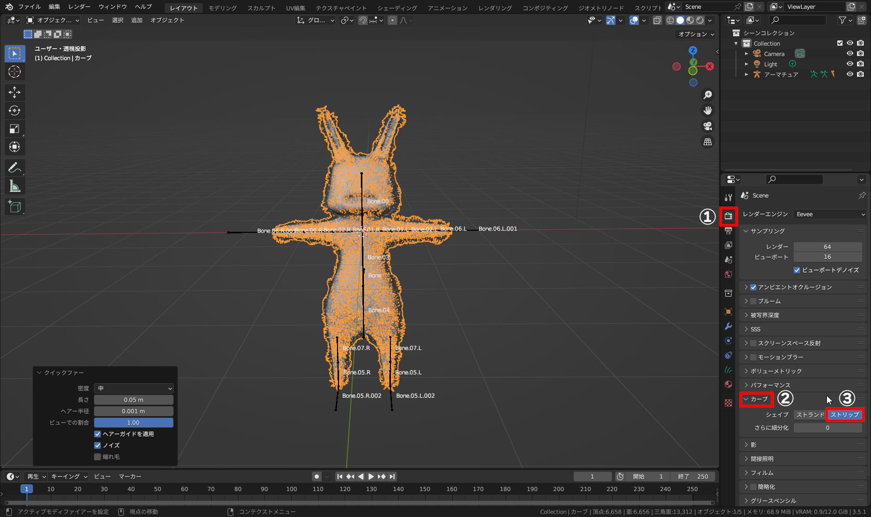The height and width of the screenshot is (517, 871).
Task: Choose the 3D Cursor tool
Action: click(x=15, y=72)
